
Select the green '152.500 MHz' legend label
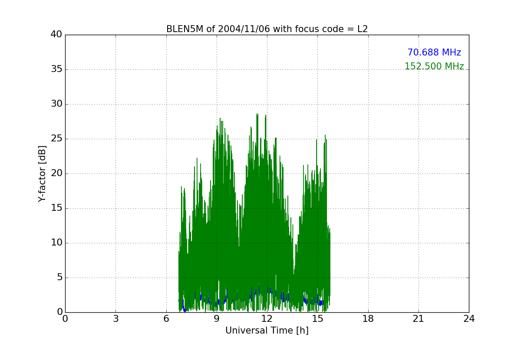[434, 66]
